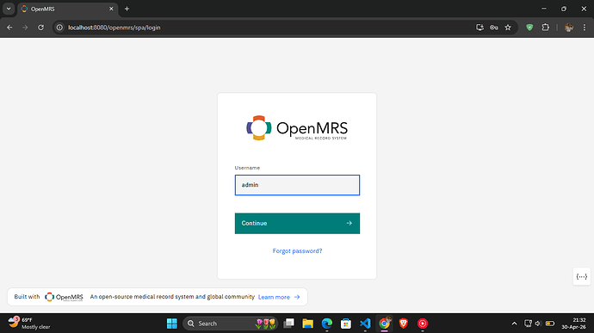
Task: Open the tab search dropdown arrow
Action: pos(9,9)
